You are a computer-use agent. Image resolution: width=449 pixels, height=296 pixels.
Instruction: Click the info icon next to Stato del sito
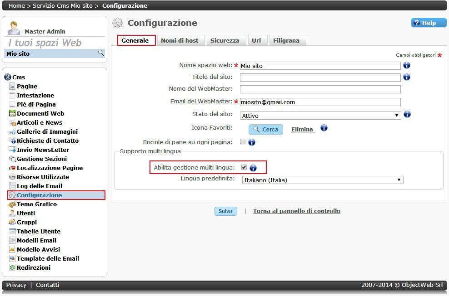point(407,114)
